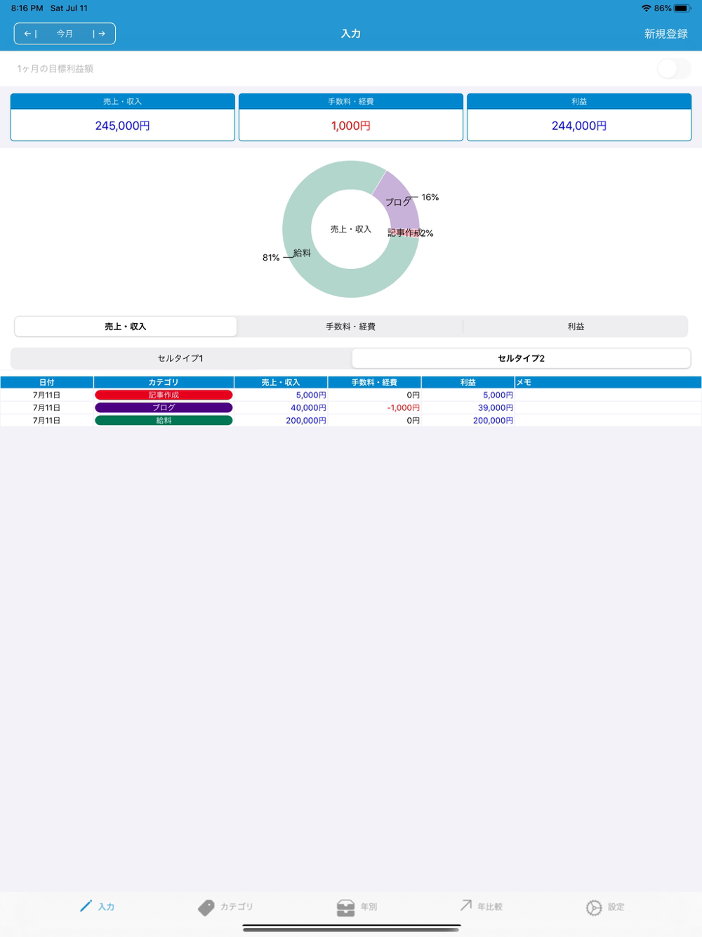
Task: Click 利益 table column header
Action: (x=468, y=383)
